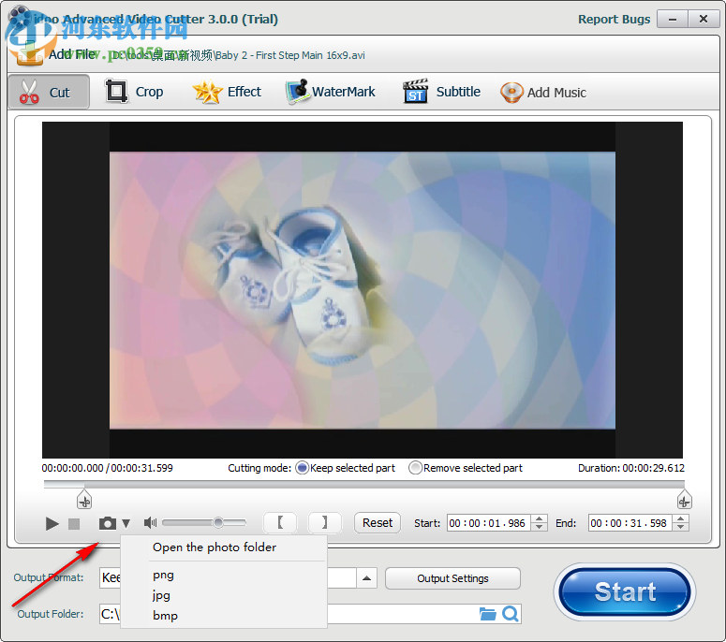Decrease the Start time stepper

pos(539,527)
